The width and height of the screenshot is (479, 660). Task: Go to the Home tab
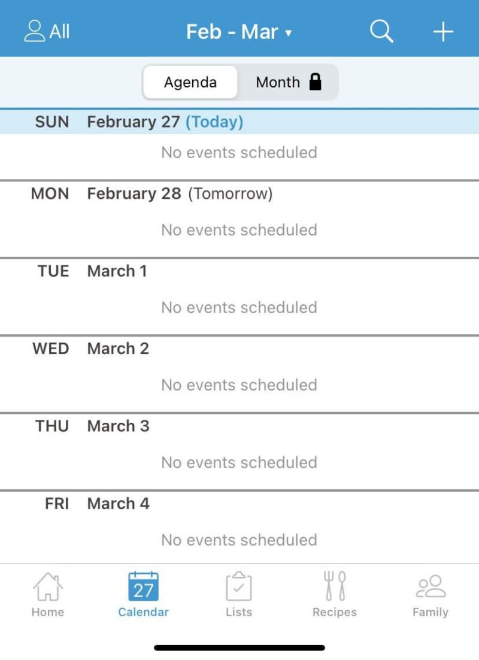(x=48, y=594)
